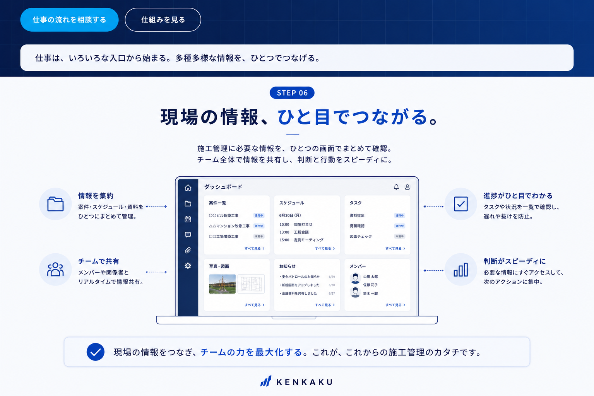Click the ダッシュボード title
This screenshot has height=396, width=594.
(223, 187)
